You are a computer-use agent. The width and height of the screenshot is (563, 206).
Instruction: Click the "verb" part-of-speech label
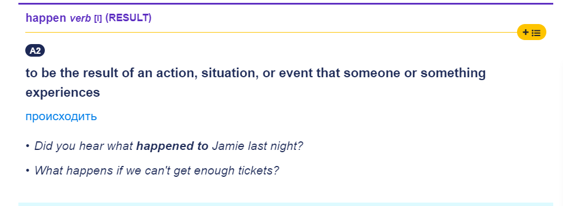click(80, 18)
